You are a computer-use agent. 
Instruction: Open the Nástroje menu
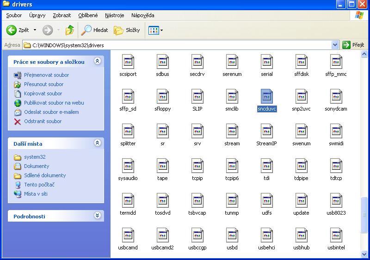(114, 15)
